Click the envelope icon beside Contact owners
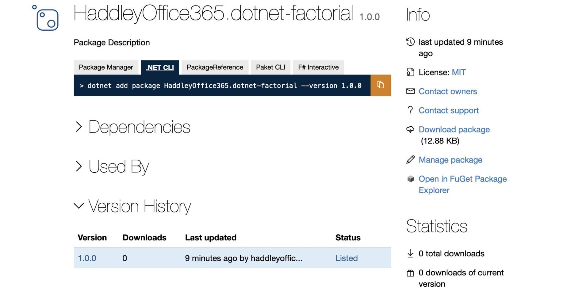The height and width of the screenshot is (295, 563). click(410, 91)
